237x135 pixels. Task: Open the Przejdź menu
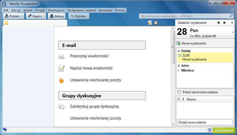(40, 10)
